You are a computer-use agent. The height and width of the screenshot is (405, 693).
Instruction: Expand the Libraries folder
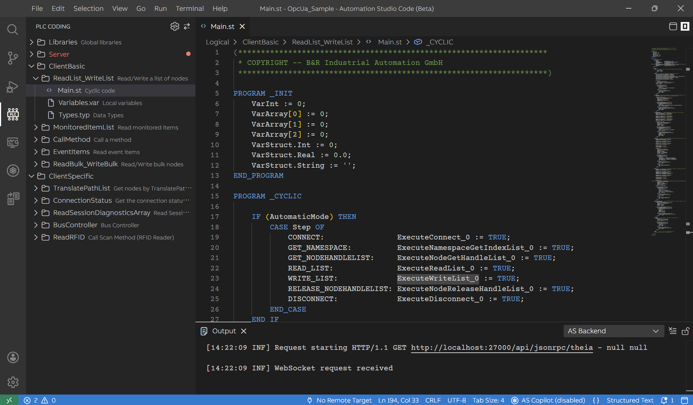tap(31, 42)
